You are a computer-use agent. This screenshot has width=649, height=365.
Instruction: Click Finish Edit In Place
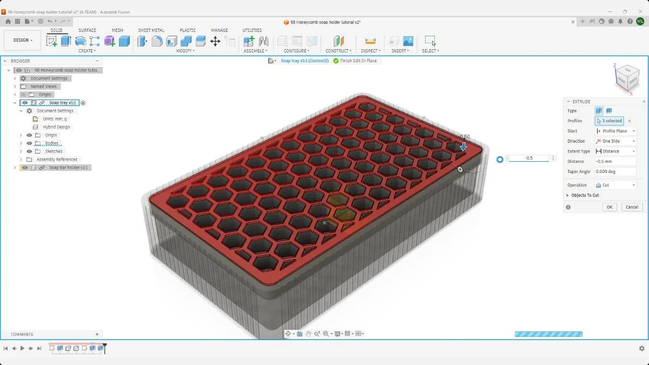(355, 61)
